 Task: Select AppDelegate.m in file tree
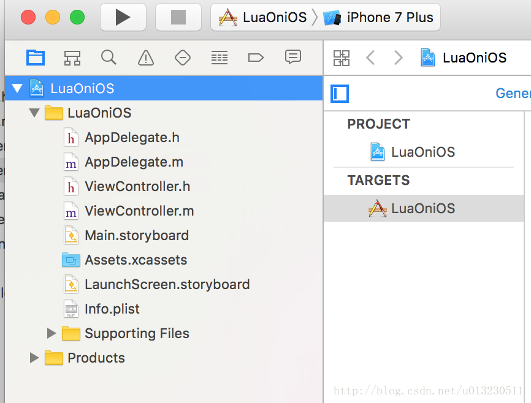click(x=134, y=162)
